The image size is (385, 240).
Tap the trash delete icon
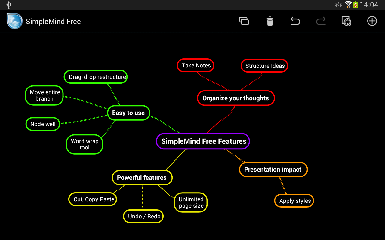click(x=270, y=21)
